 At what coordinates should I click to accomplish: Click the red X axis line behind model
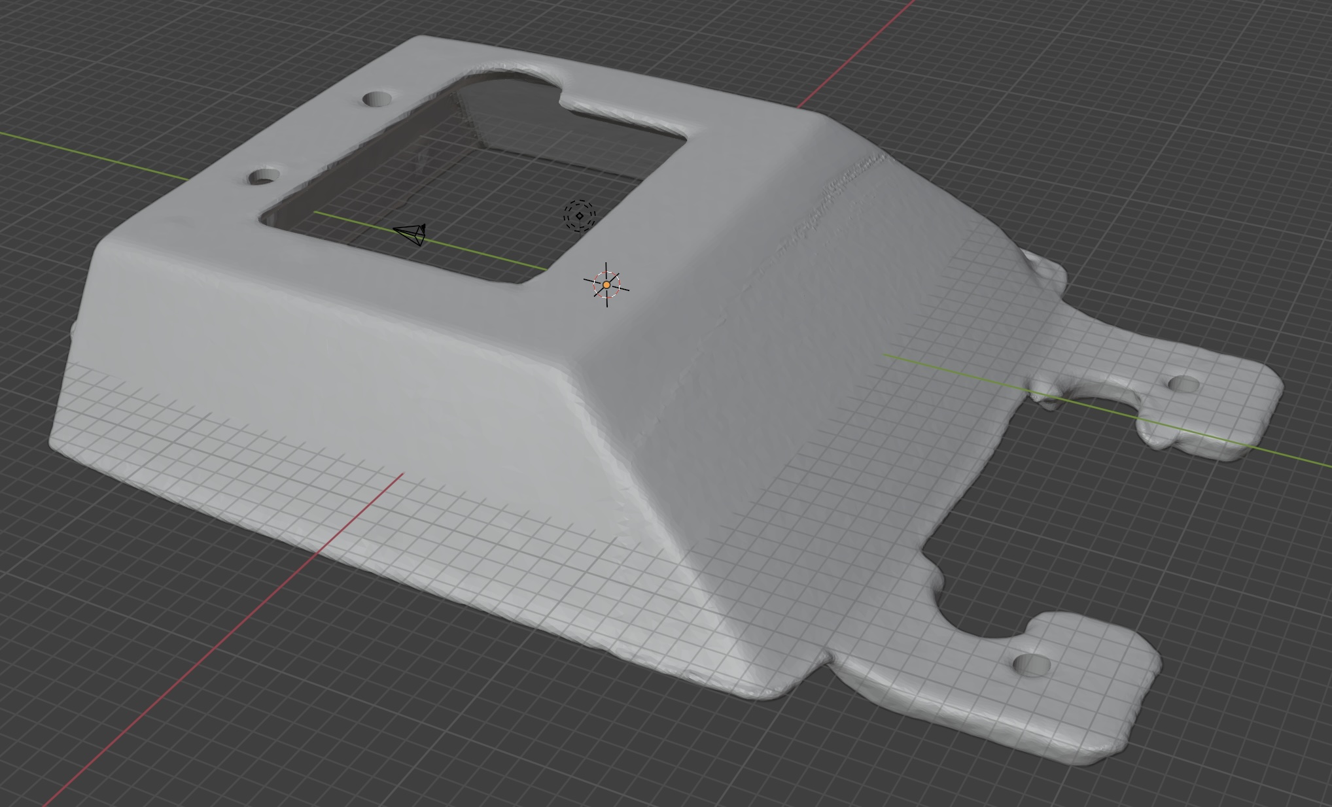(857, 53)
